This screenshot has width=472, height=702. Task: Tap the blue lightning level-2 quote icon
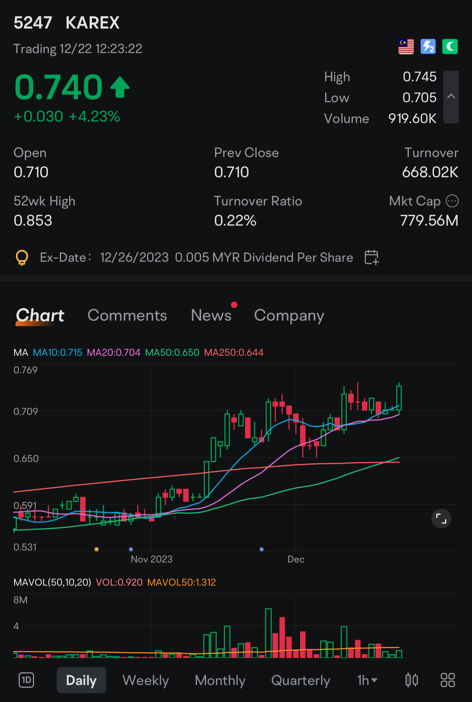428,47
